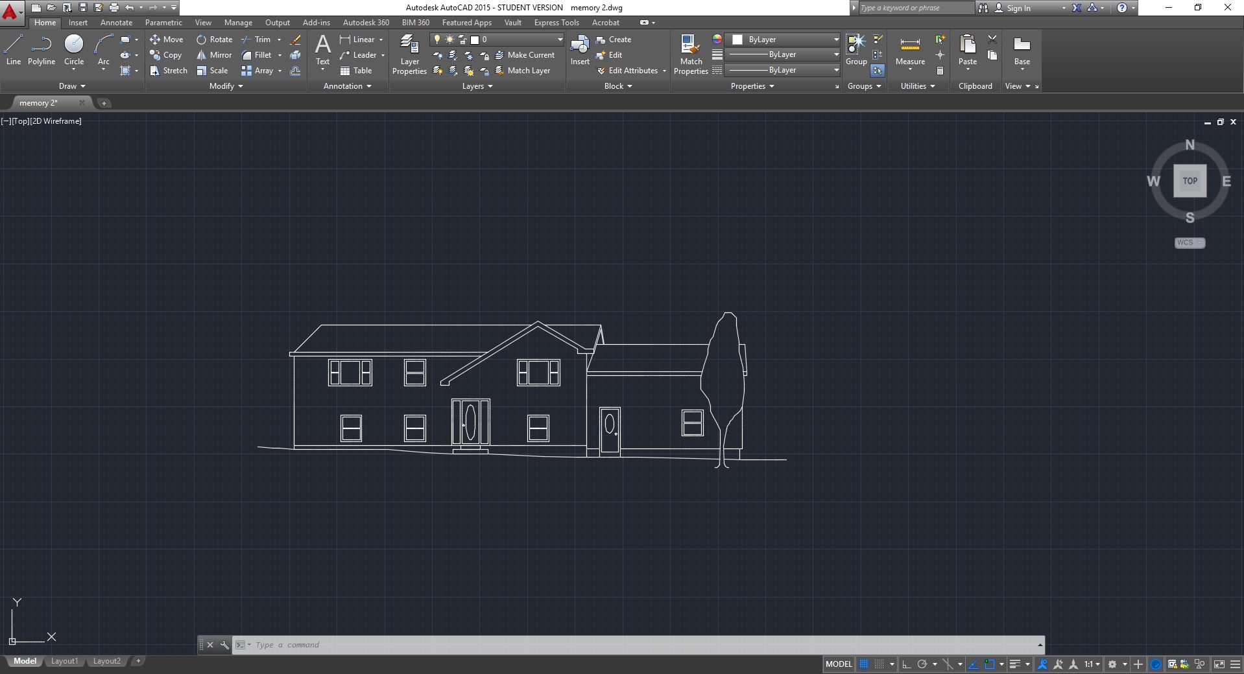1244x674 pixels.
Task: Switch to the Layout1 tab
Action: tap(64, 661)
